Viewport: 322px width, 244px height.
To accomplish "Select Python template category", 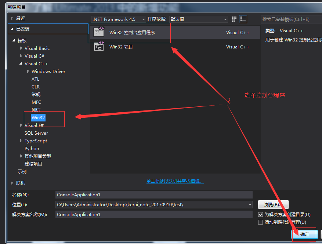I will (x=32, y=148).
